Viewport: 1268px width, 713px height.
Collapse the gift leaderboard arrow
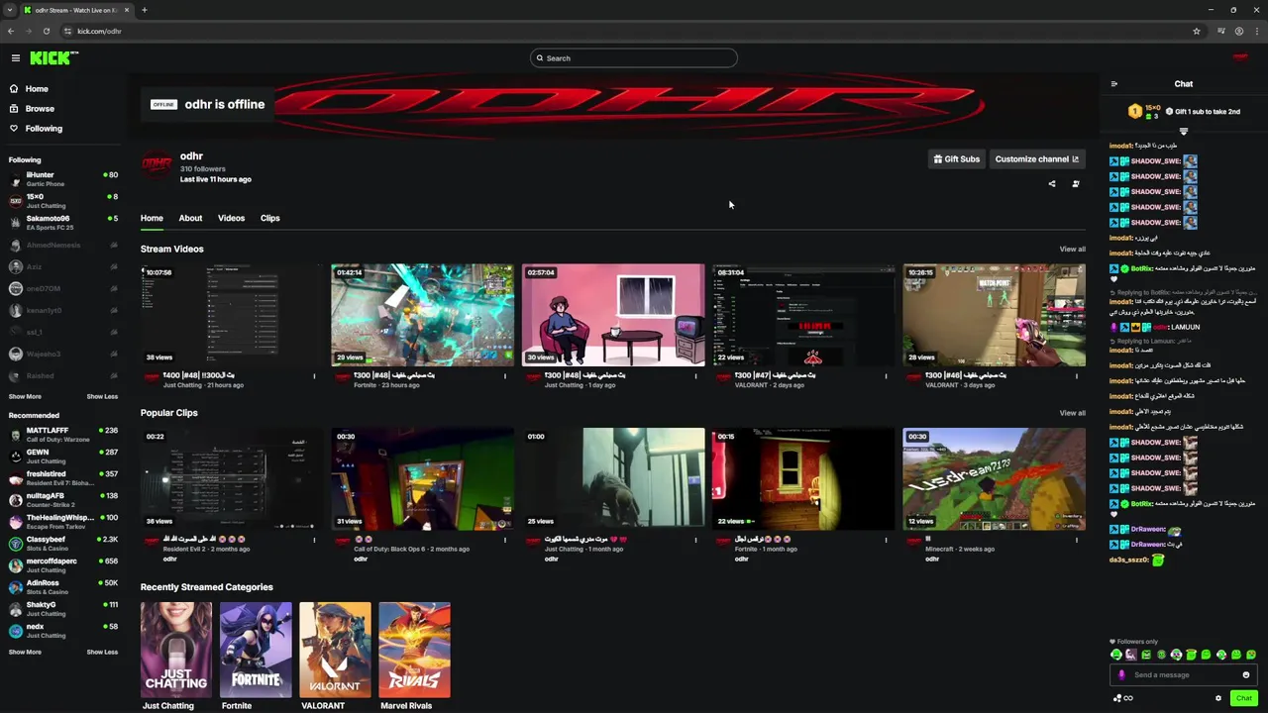click(1183, 131)
